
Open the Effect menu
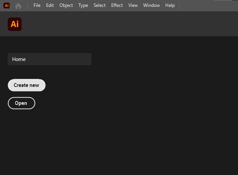pos(117,5)
